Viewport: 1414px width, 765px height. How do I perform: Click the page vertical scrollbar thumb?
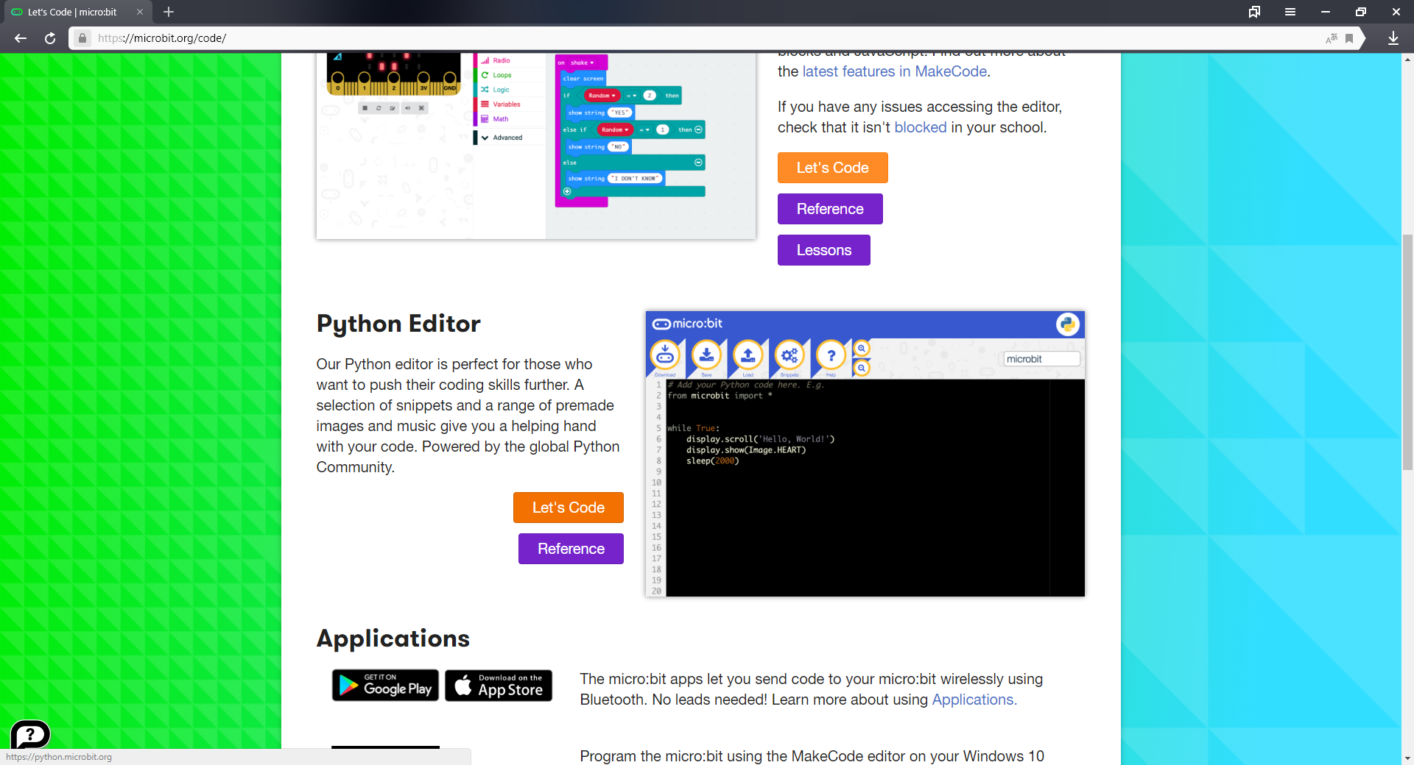tap(1407, 352)
